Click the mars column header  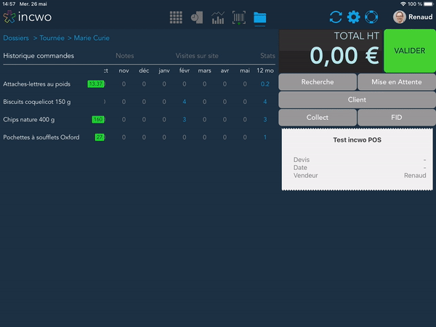pyautogui.click(x=204, y=70)
